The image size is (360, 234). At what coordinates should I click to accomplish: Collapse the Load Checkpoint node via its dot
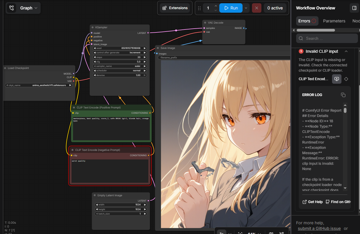(x=5, y=68)
